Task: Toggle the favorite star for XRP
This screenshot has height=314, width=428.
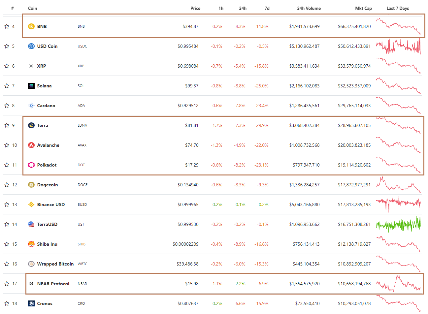Action: click(7, 66)
